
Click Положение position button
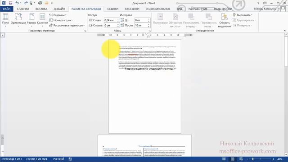pyautogui.click(x=160, y=20)
